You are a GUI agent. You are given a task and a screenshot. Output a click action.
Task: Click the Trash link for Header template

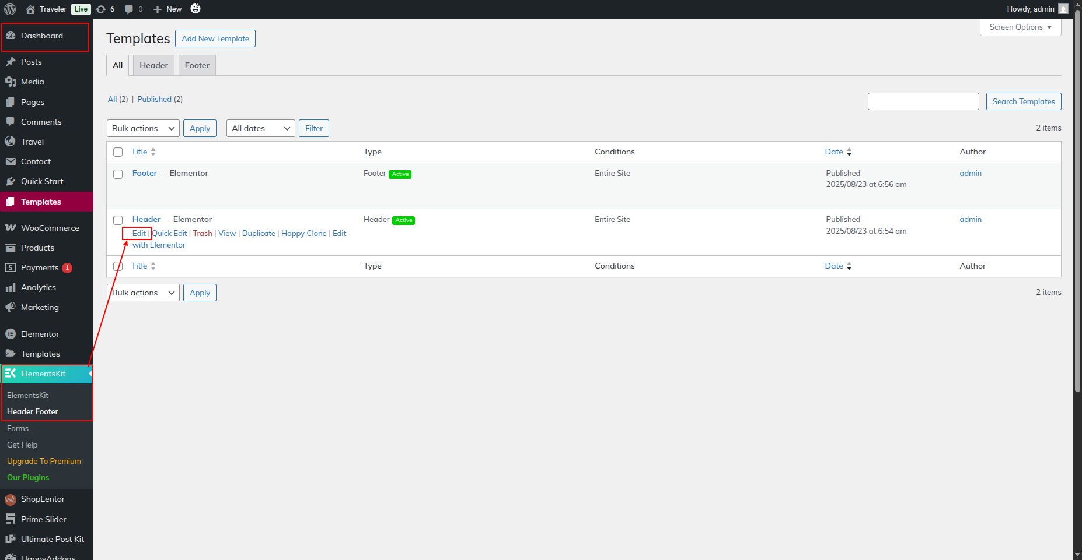(x=203, y=233)
